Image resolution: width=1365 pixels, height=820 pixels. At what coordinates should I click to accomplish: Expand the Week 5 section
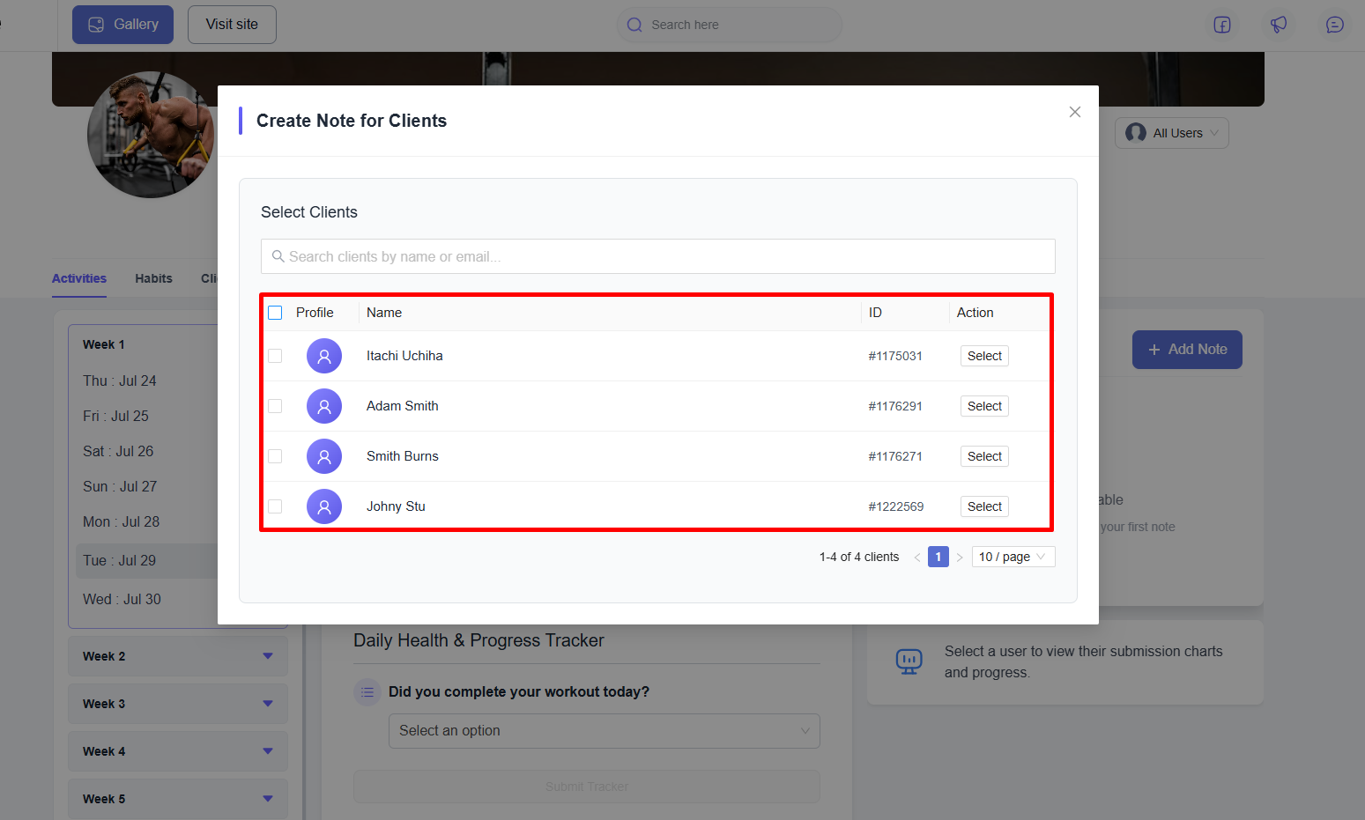178,799
